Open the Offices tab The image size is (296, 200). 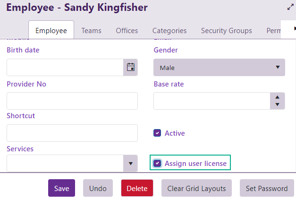pos(127,31)
